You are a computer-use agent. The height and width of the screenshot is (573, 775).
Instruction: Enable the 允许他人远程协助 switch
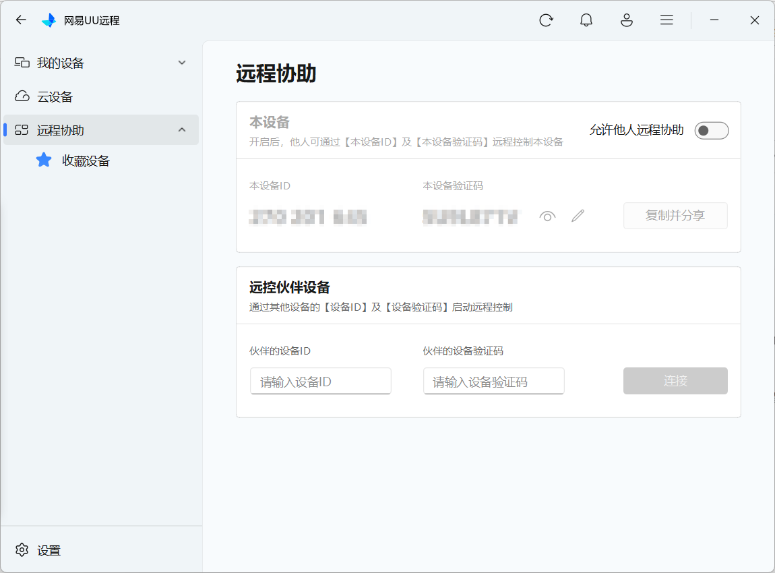[x=711, y=130]
